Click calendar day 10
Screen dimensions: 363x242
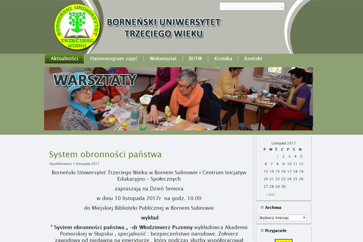point(289,164)
